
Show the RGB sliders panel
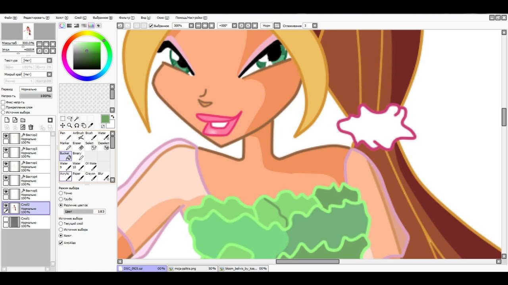pos(69,25)
